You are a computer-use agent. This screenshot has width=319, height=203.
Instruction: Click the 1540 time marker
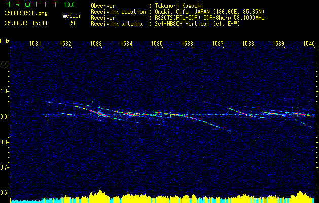[x=309, y=43]
